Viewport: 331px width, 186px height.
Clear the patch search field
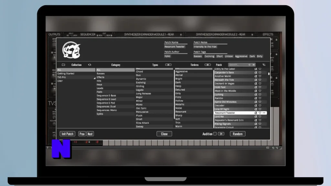click(x=250, y=65)
